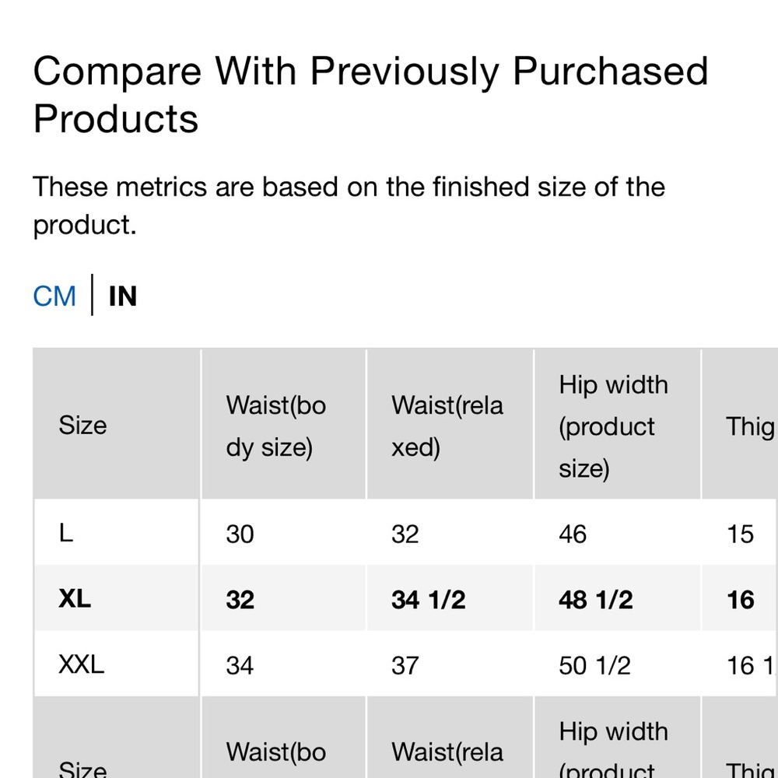This screenshot has width=778, height=778.
Task: Click the XXL relaxed waist value 37
Action: [405, 665]
